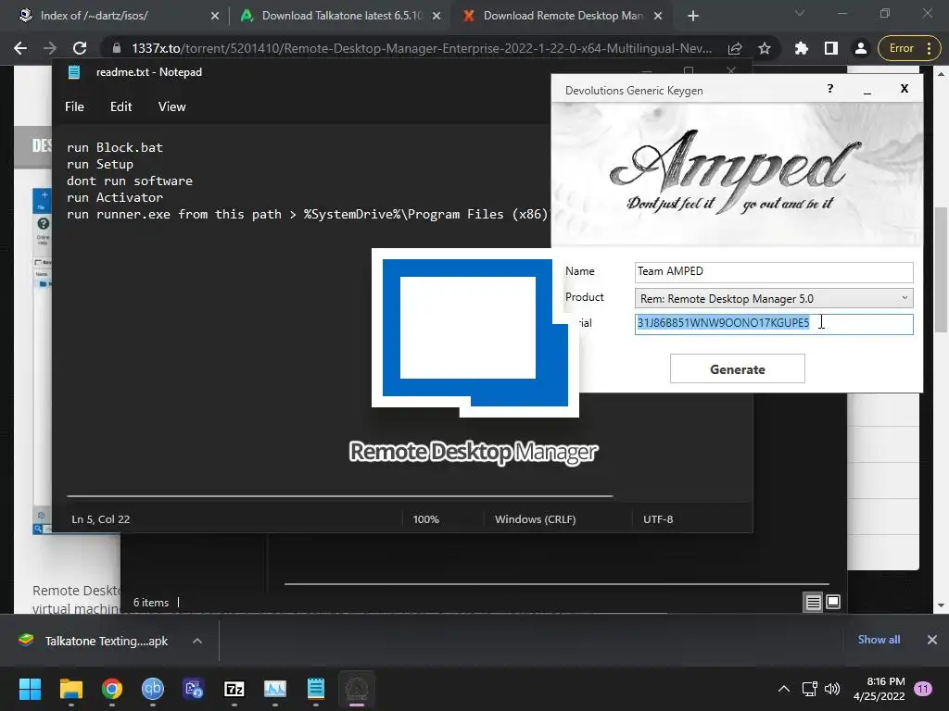Open the network tray icon
Screen dimensions: 949x711
809,689
